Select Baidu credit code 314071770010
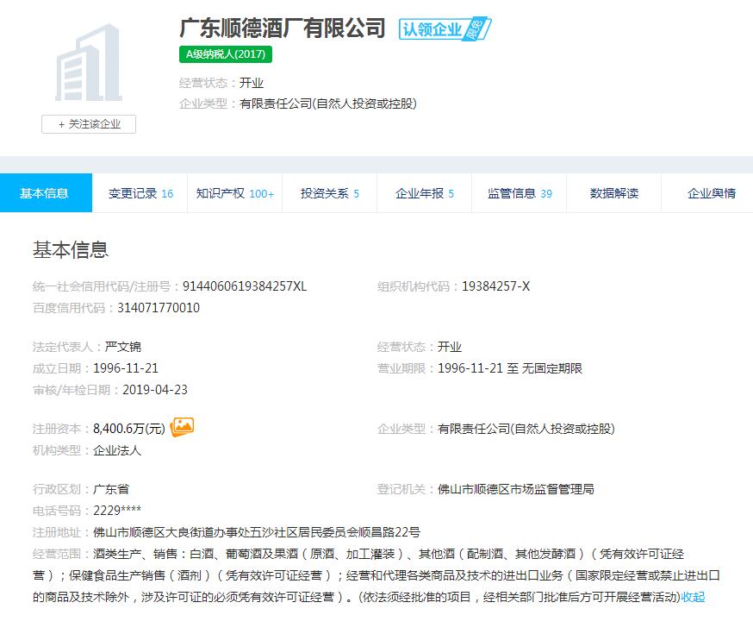753x634 pixels. pyautogui.click(x=159, y=308)
